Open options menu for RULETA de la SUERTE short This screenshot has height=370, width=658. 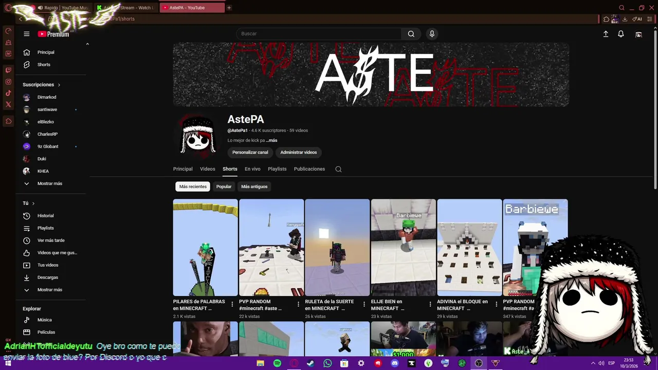(x=364, y=304)
